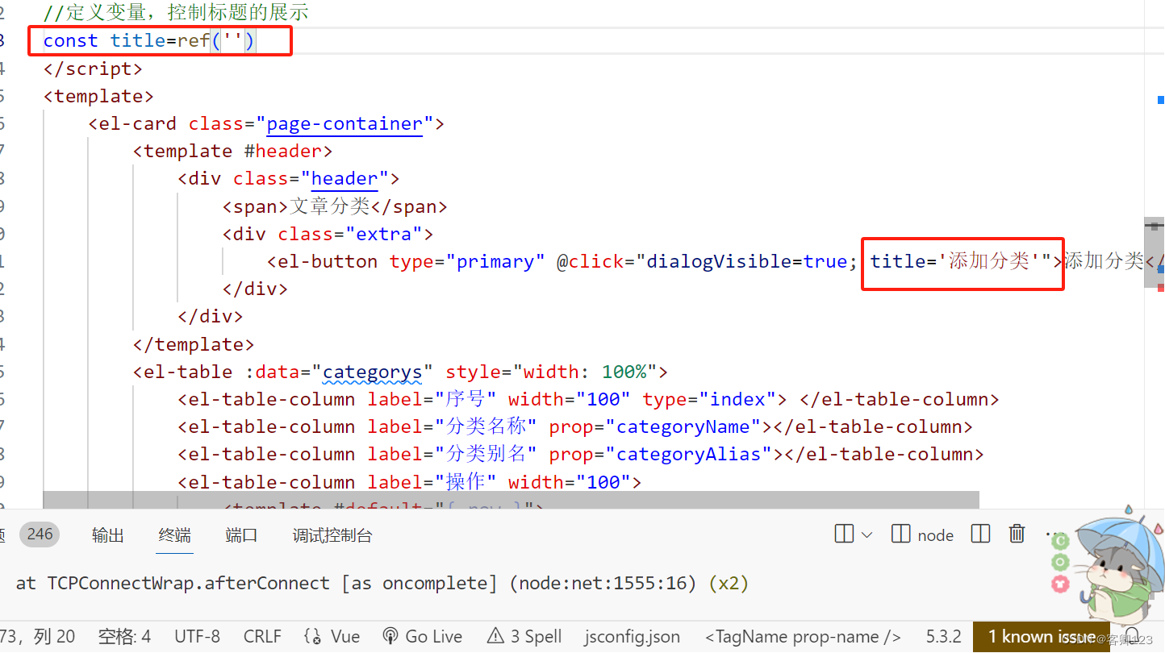Expand the terminal launch profile dropdown arrow
This screenshot has height=653, width=1165.
click(867, 534)
